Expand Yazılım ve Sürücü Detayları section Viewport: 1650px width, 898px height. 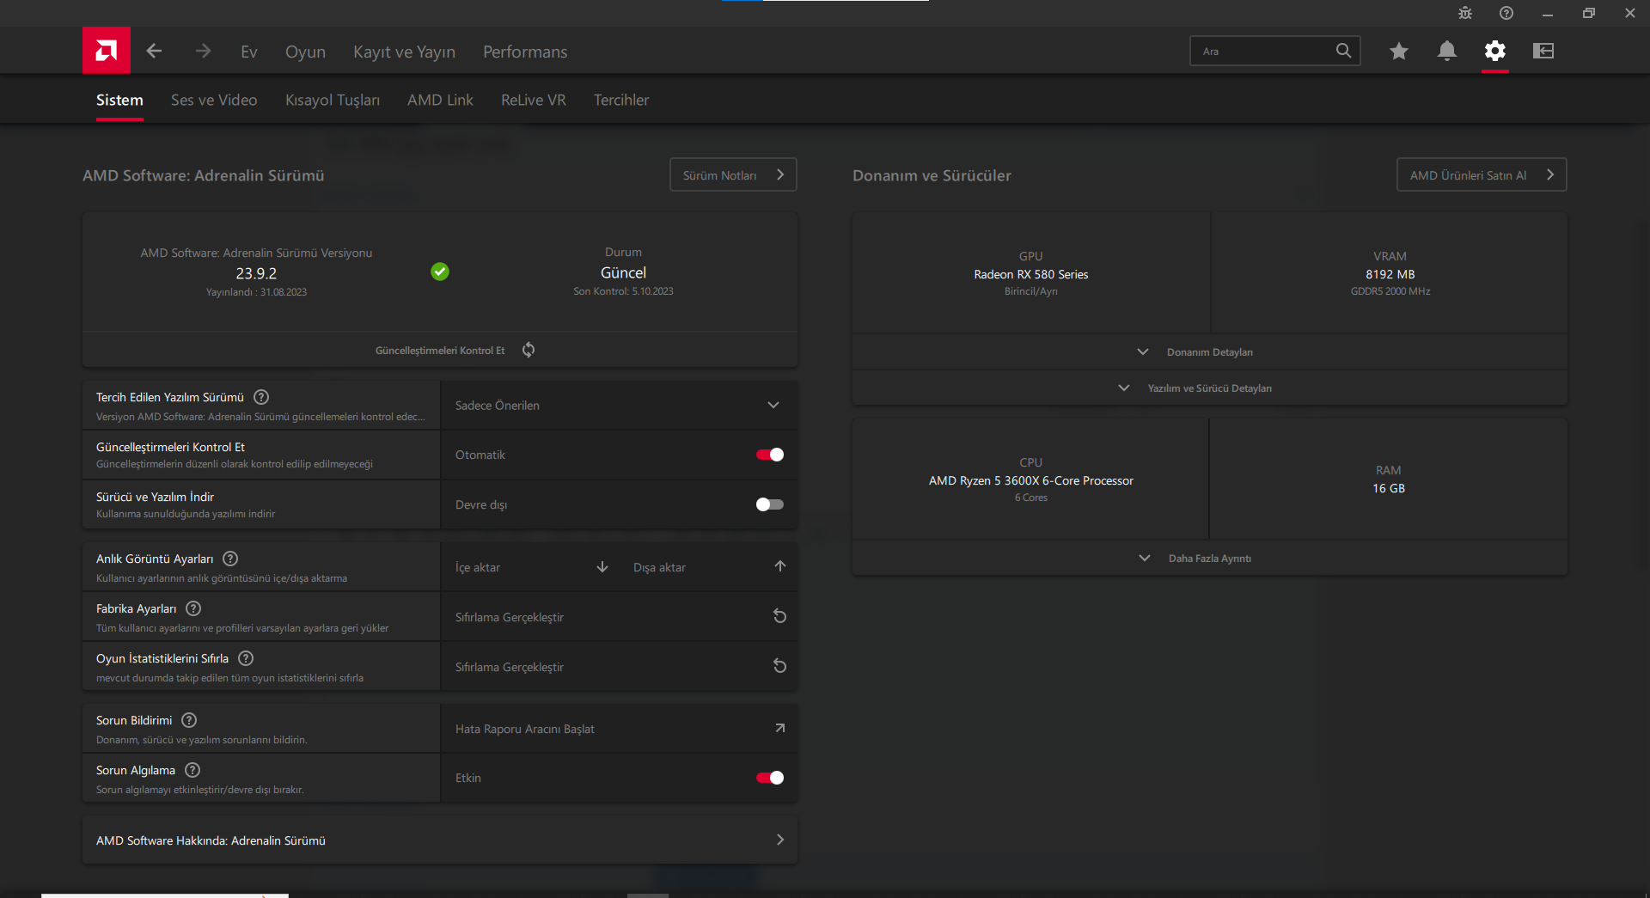(1210, 388)
